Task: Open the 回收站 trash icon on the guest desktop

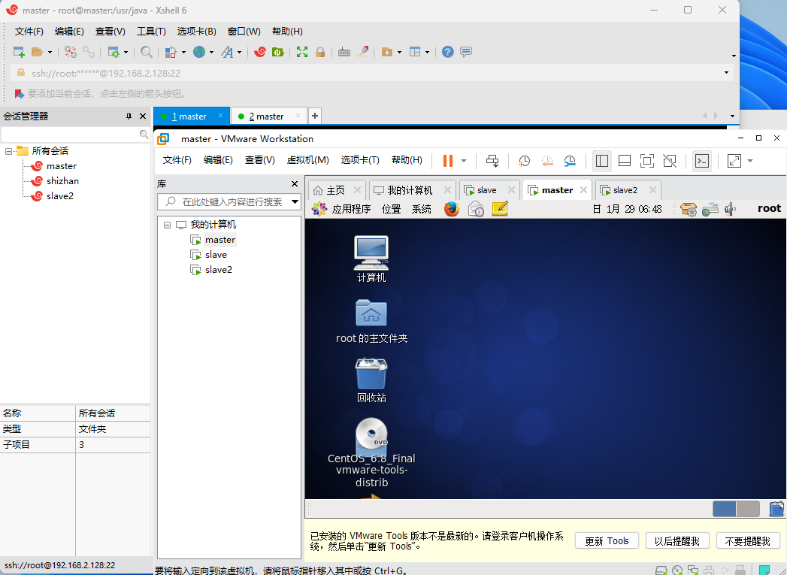Action: [371, 380]
